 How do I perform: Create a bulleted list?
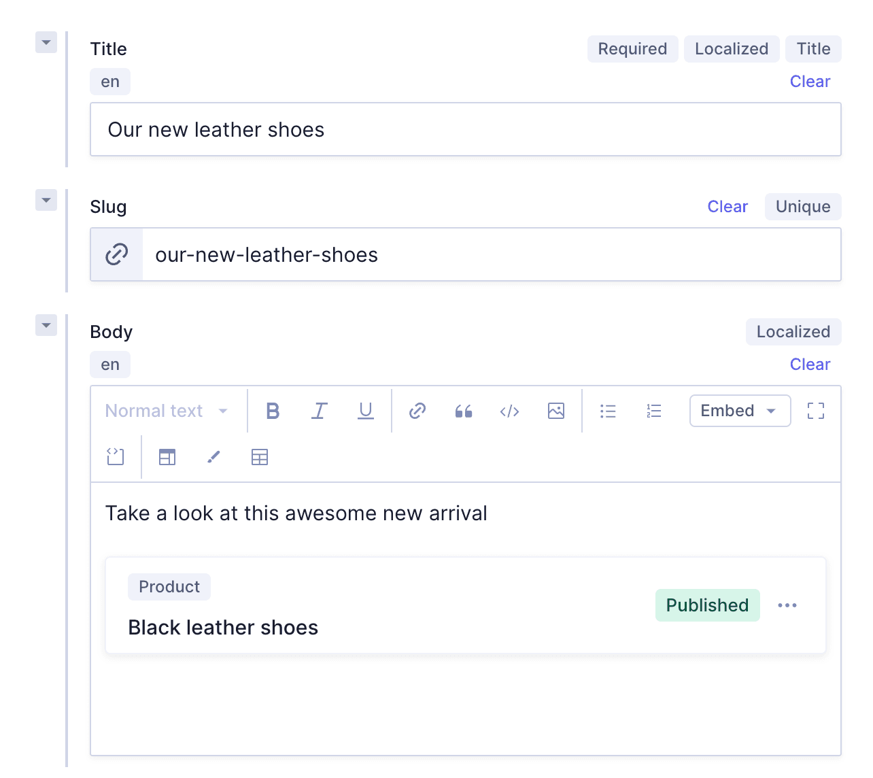click(x=608, y=411)
